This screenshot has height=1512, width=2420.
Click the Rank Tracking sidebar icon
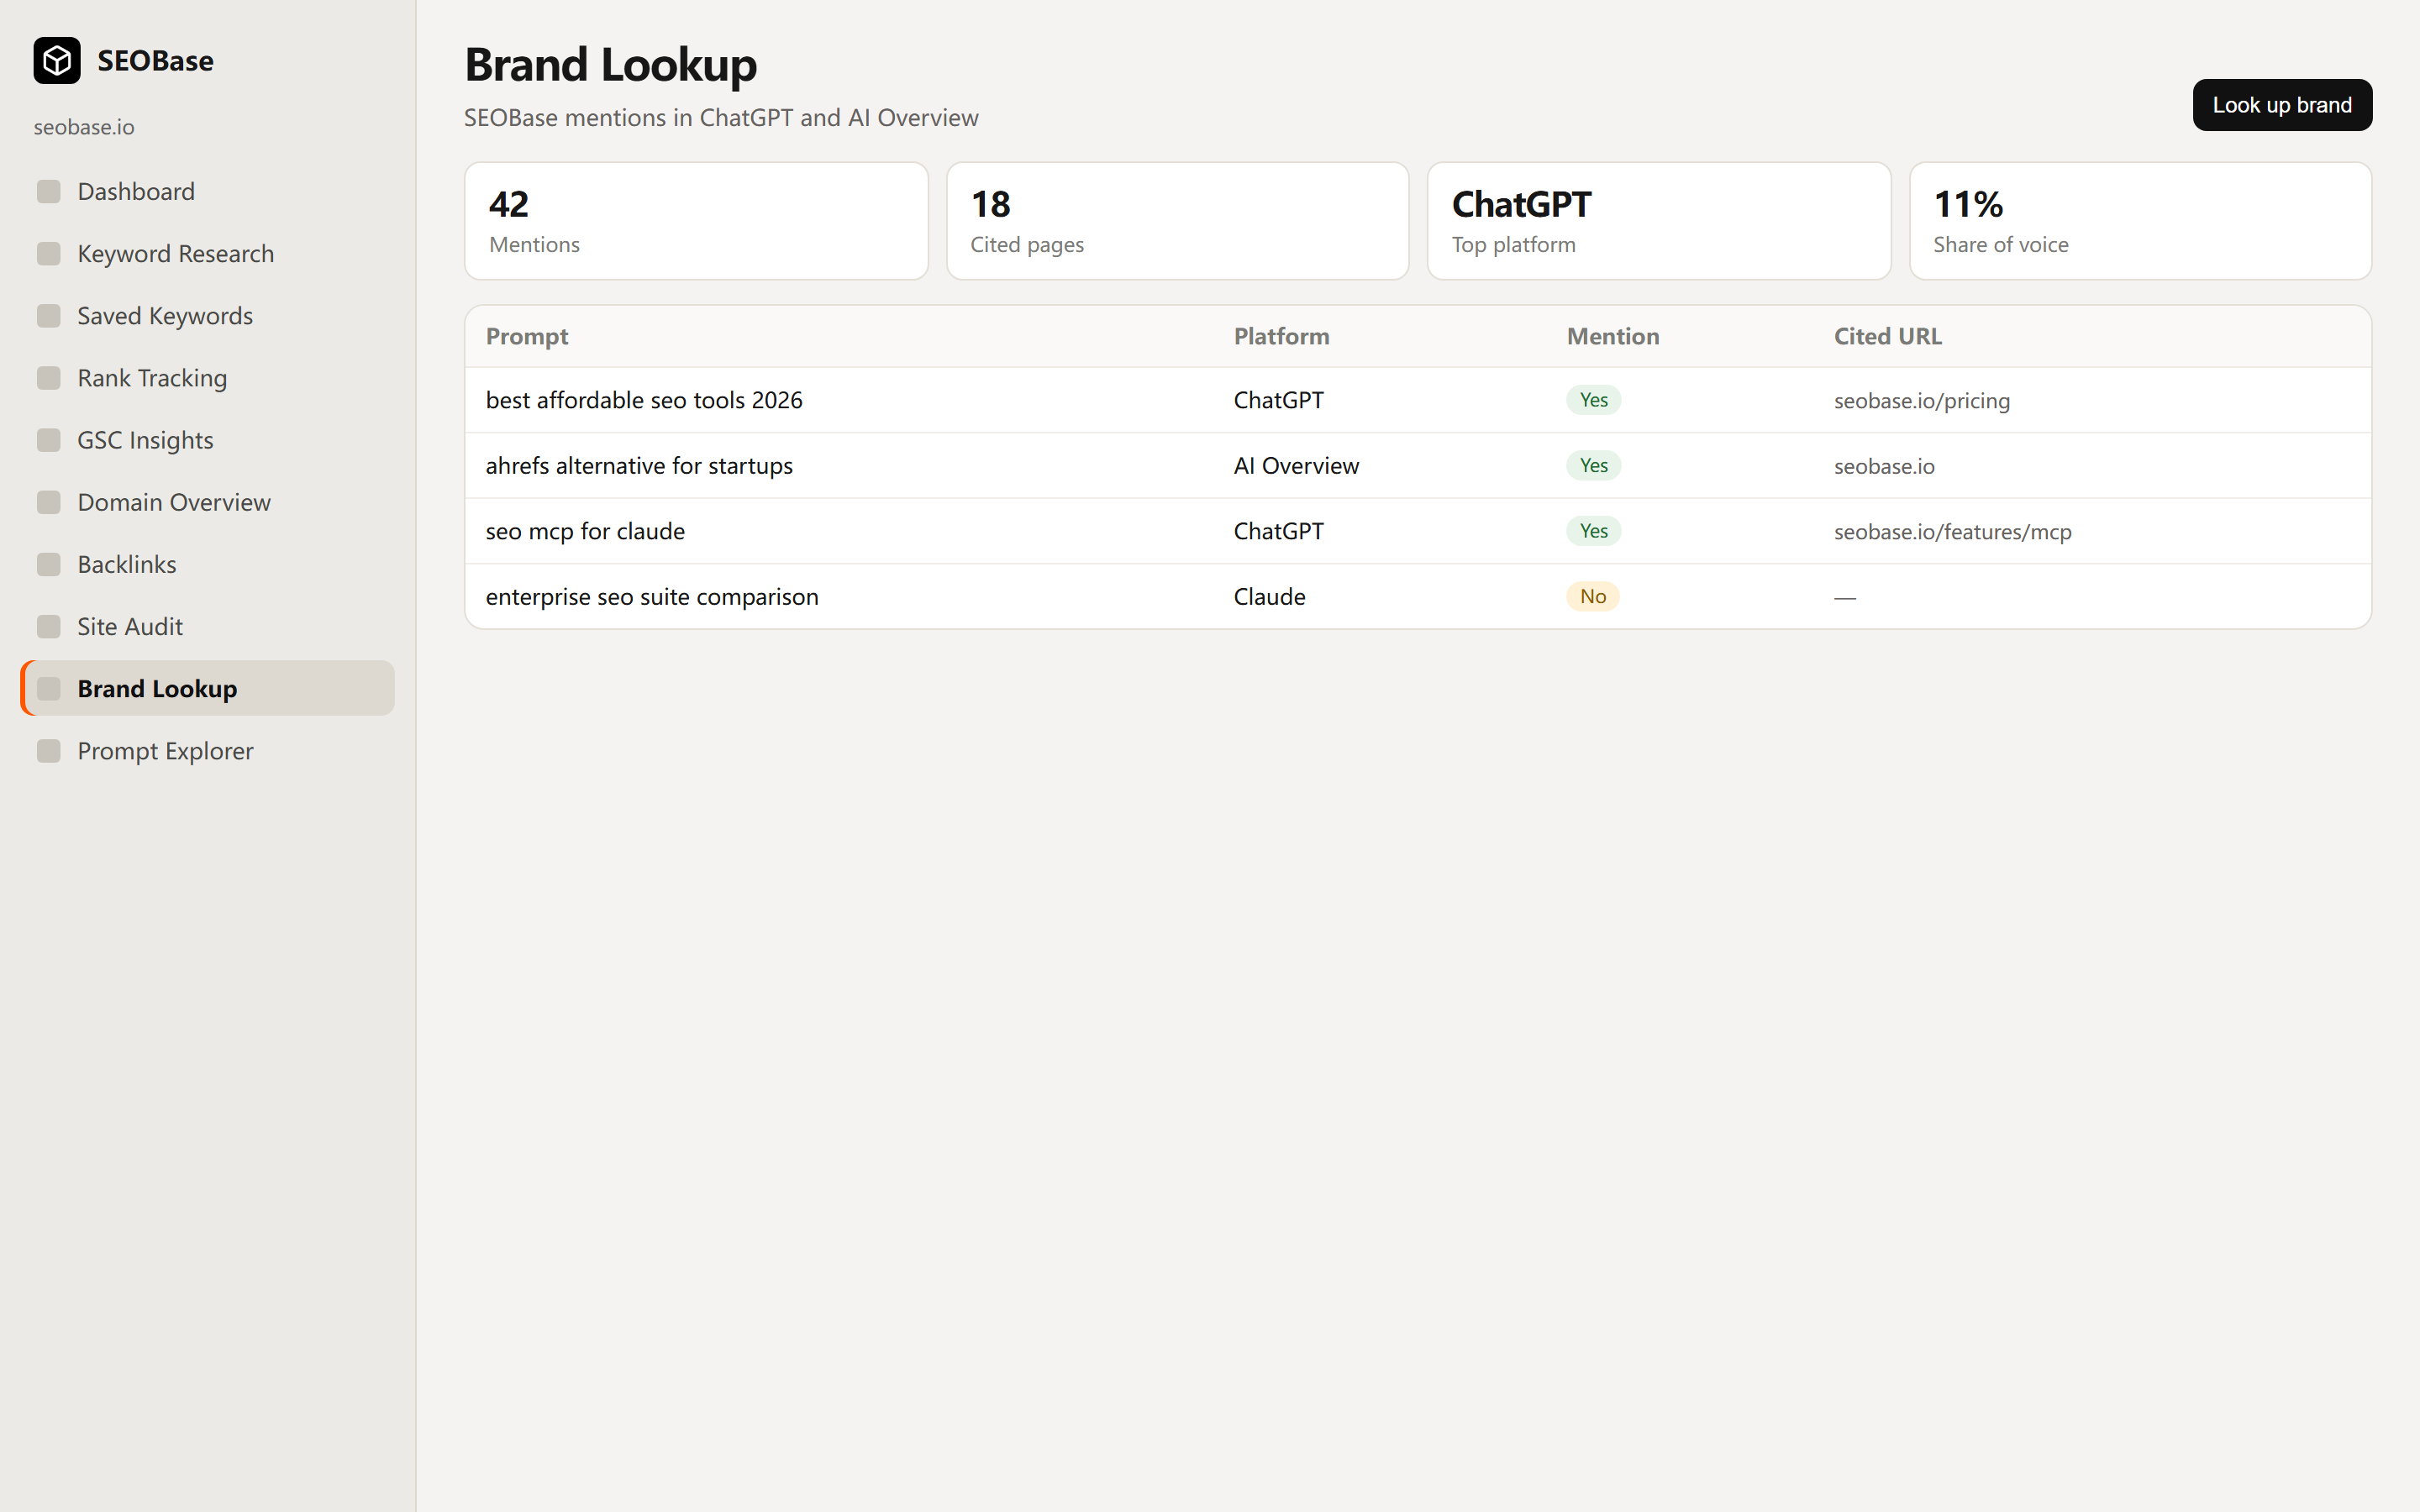click(x=49, y=378)
